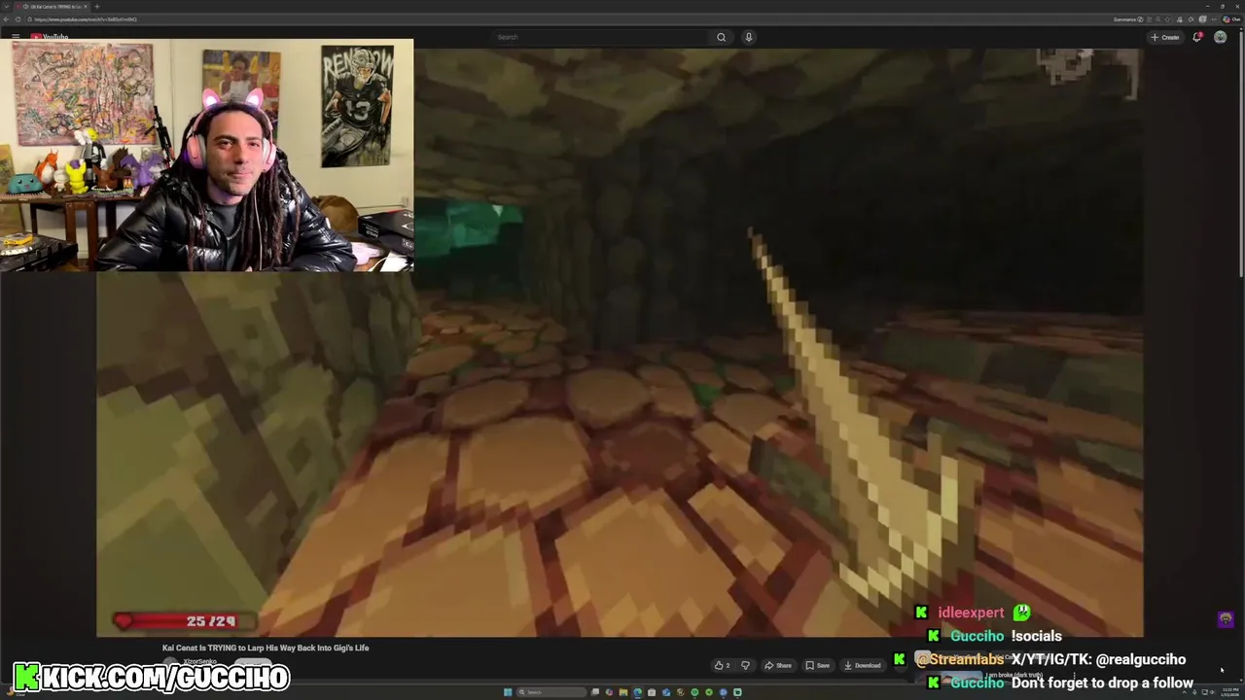Click the @Streamlabs chat name
1245x700 pixels.
(959, 659)
